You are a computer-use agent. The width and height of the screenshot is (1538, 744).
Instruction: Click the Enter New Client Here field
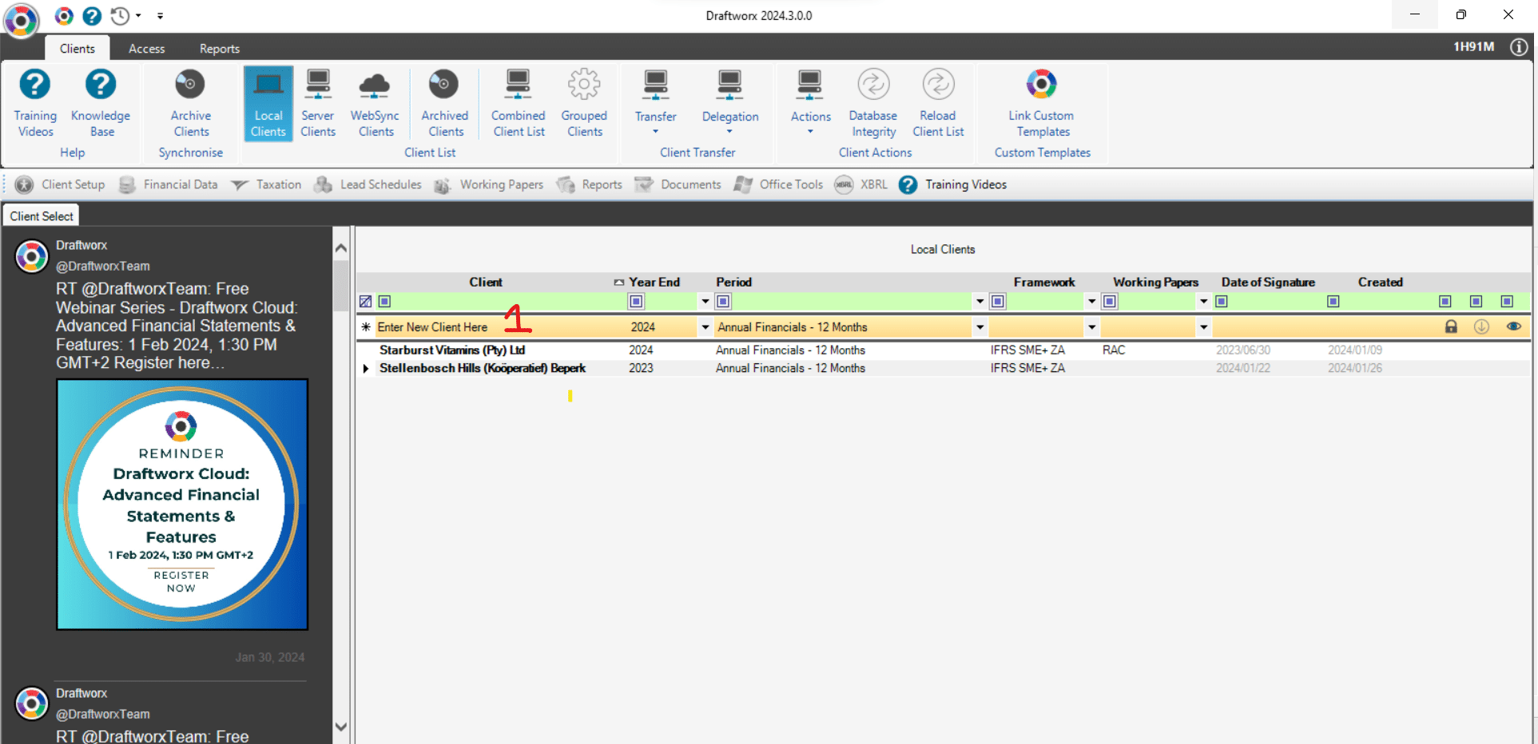click(x=479, y=327)
